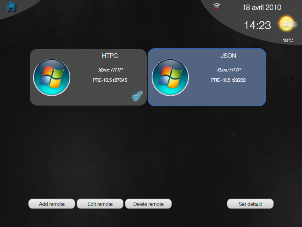Click the 14:23 clock display
This screenshot has height=227, width=302.
(x=257, y=25)
